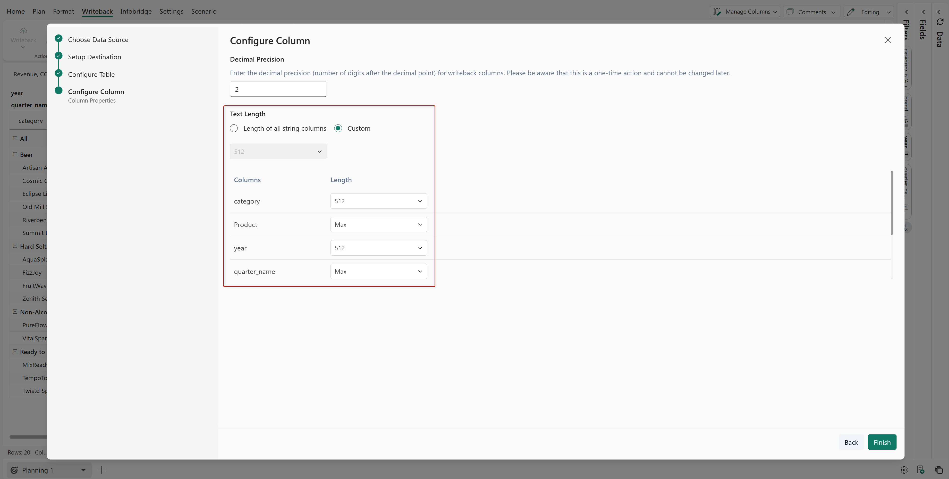Viewport: 949px width, 479px height.
Task: Click the Manage Columns icon
Action: point(717,12)
